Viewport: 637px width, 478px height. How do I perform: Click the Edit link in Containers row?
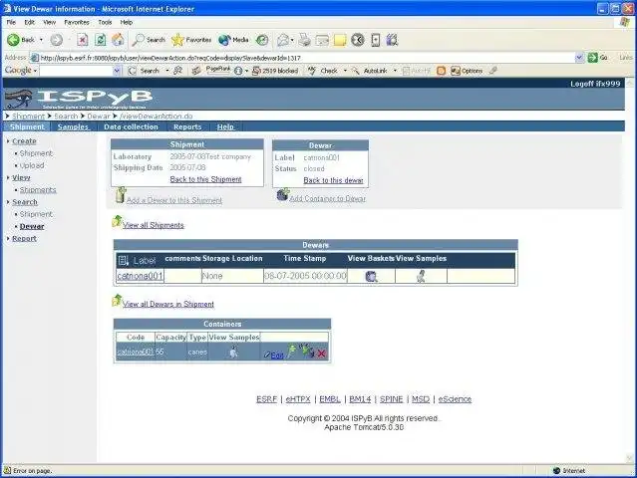click(277, 356)
